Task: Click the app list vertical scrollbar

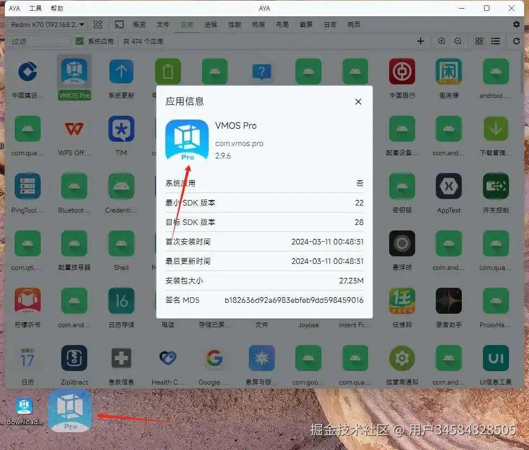Action: [521, 72]
